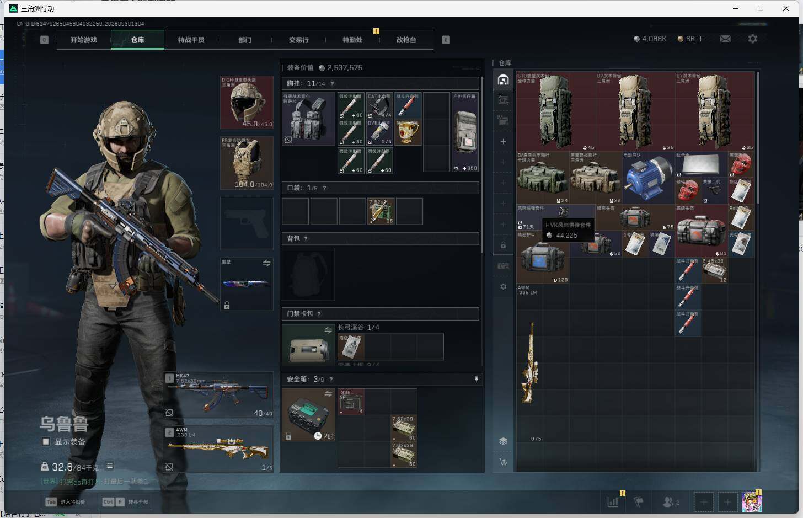The width and height of the screenshot is (803, 518).
Task: Open the mail envelope icon
Action: (725, 39)
